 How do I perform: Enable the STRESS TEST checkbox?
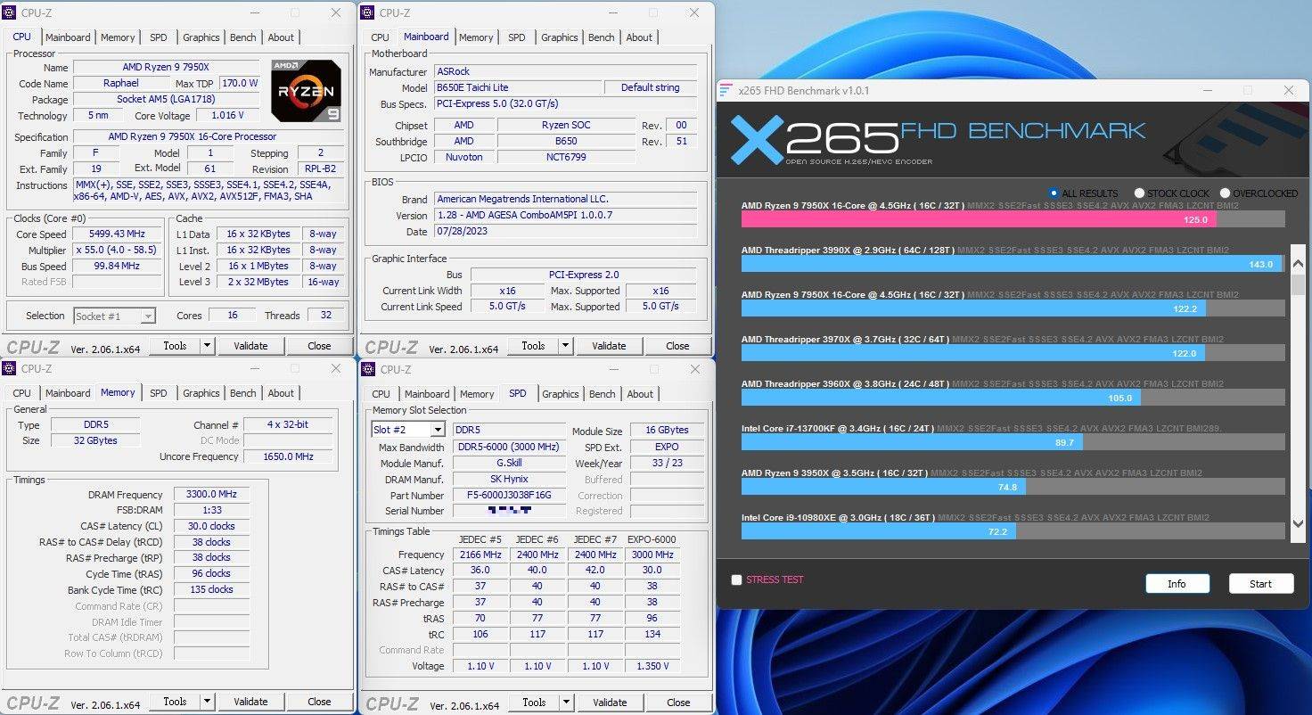coord(736,579)
